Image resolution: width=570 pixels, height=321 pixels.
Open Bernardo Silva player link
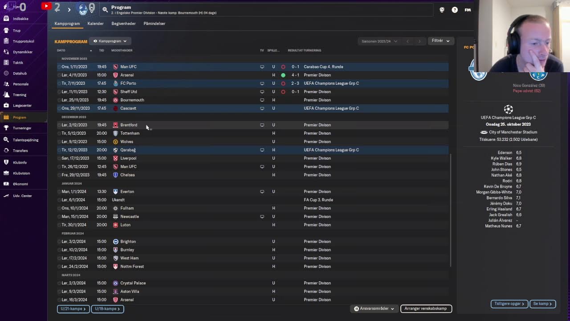tap(499, 198)
